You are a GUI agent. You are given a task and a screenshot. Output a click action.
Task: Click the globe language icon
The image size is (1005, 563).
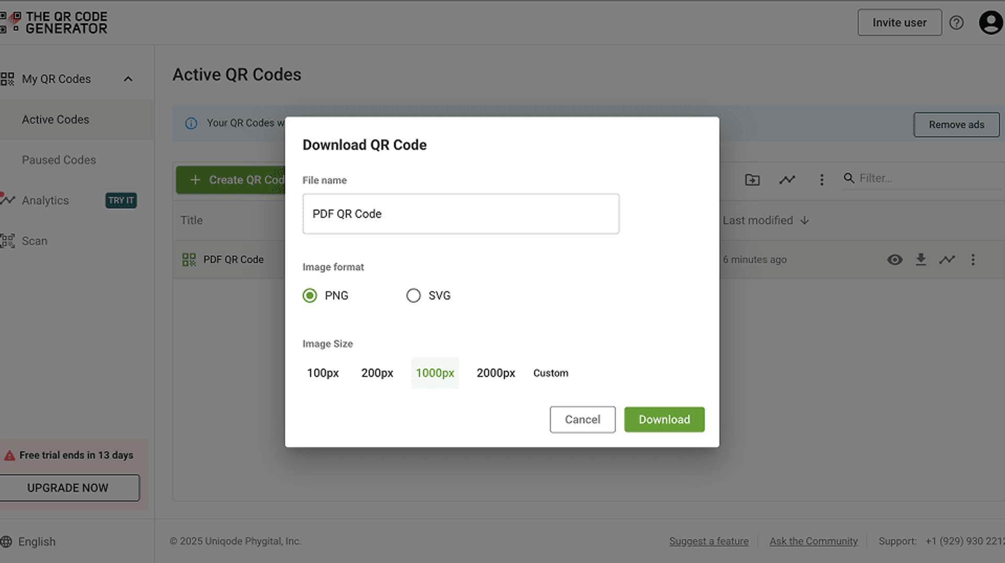point(6,542)
